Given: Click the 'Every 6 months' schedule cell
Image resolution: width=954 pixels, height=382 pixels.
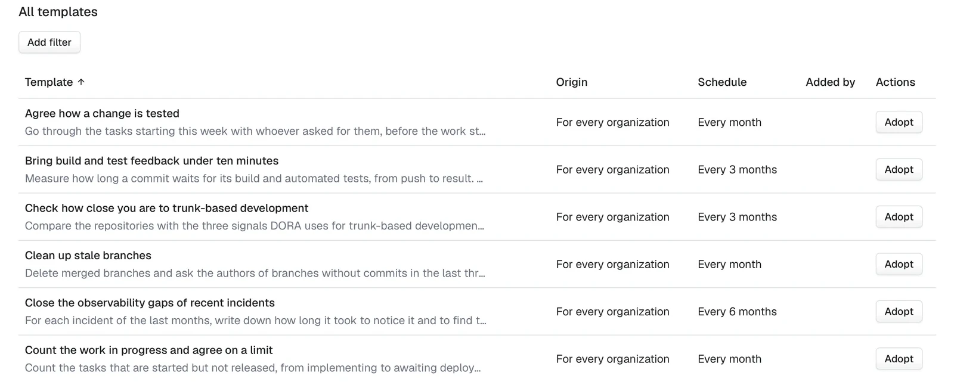Looking at the screenshot, I should 737,312.
